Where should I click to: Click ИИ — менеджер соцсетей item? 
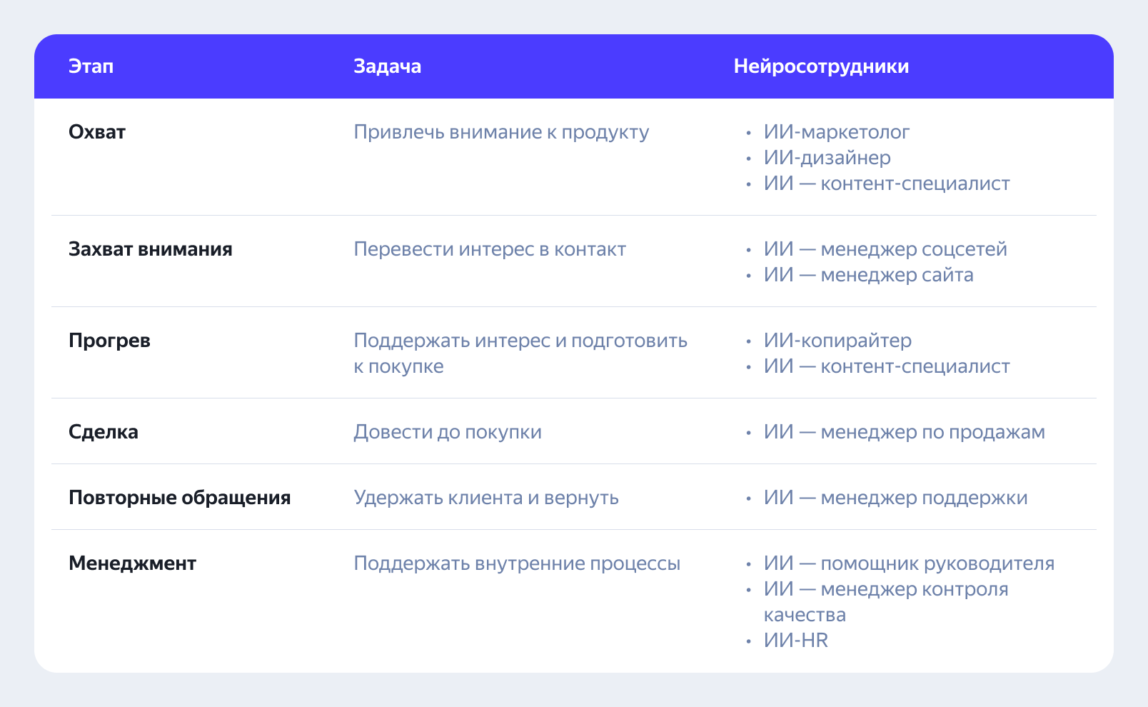[885, 249]
